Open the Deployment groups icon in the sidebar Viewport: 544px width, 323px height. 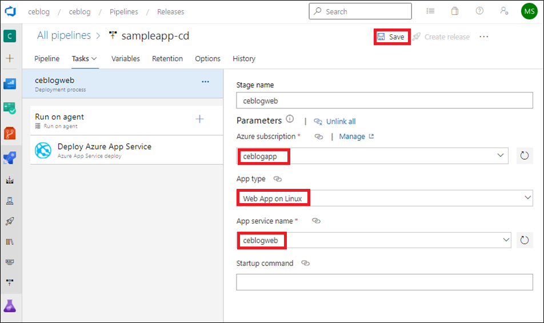coord(10,282)
